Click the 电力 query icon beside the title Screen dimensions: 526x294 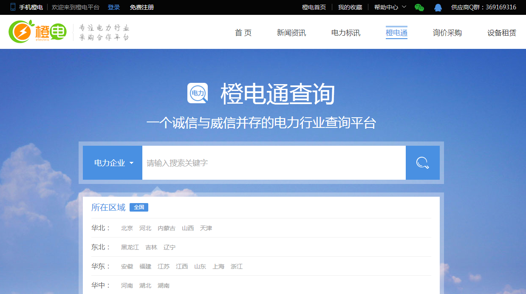(198, 93)
